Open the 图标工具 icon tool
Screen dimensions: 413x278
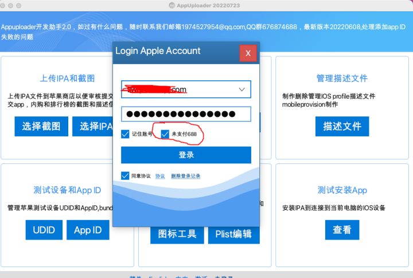(177, 235)
